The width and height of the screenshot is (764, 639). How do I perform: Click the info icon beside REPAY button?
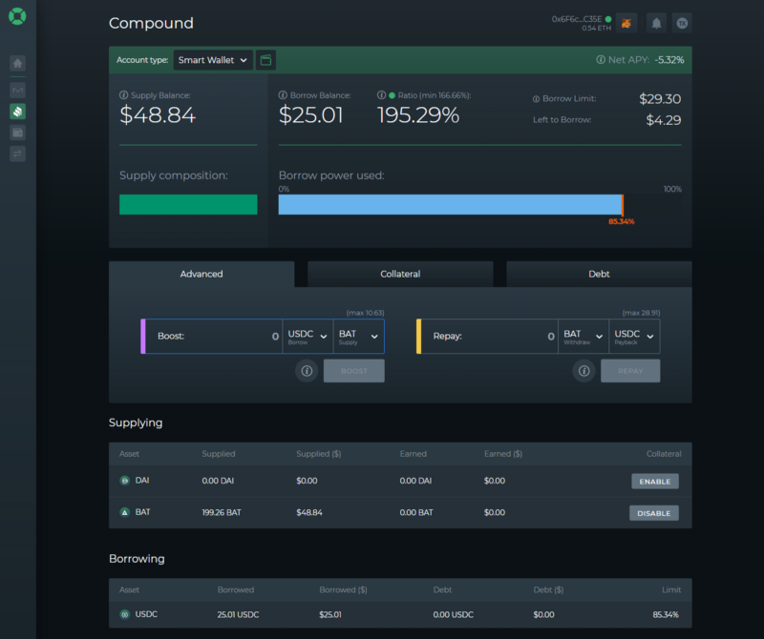(x=584, y=371)
